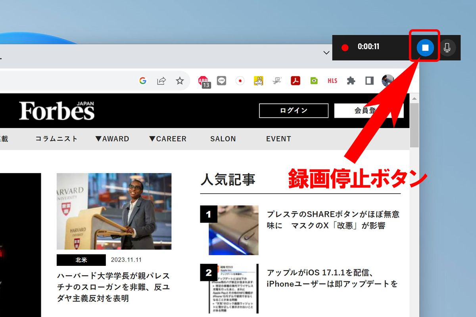Open the LINE extension icon

point(222,81)
